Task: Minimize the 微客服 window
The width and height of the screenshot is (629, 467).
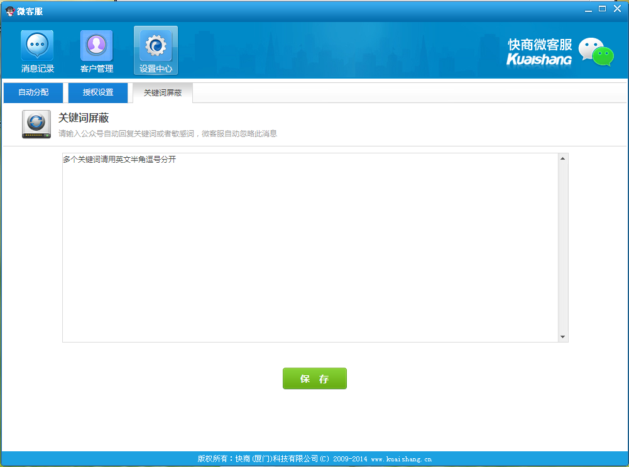Action: point(588,9)
